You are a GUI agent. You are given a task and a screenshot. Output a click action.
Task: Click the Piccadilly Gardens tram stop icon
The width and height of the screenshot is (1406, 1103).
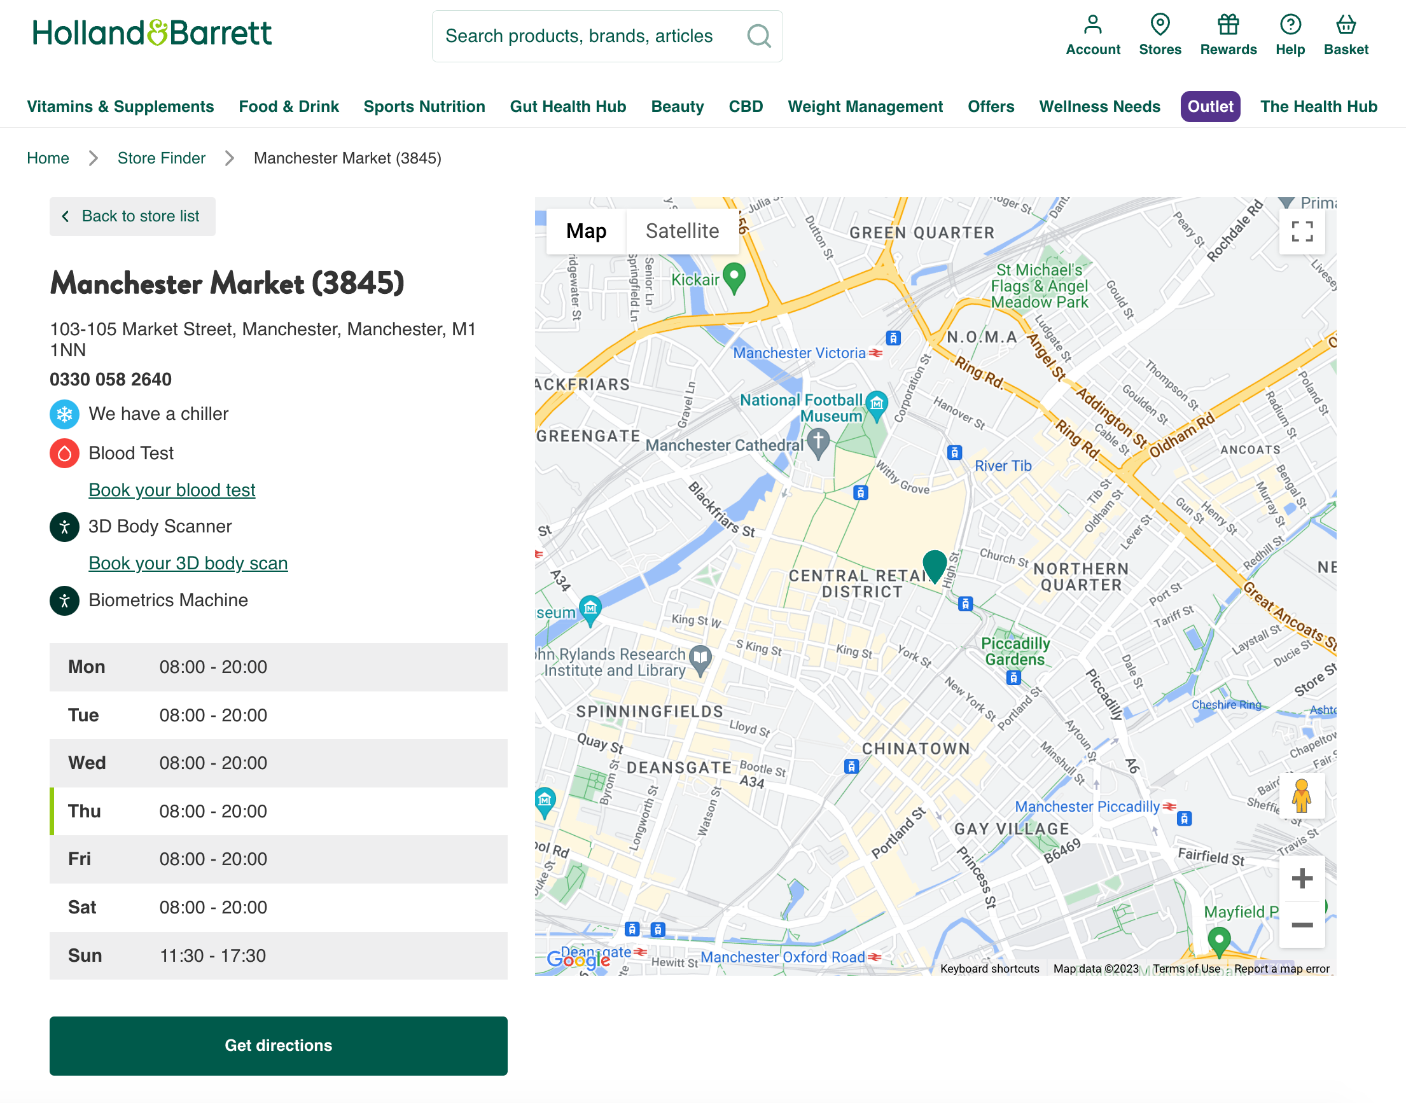tap(1013, 677)
